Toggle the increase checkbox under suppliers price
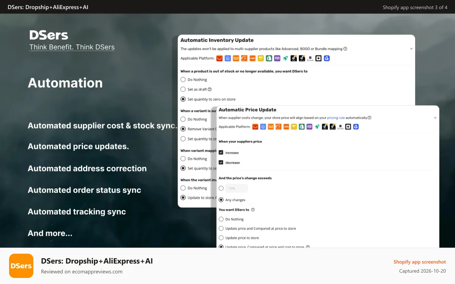 pyautogui.click(x=221, y=153)
